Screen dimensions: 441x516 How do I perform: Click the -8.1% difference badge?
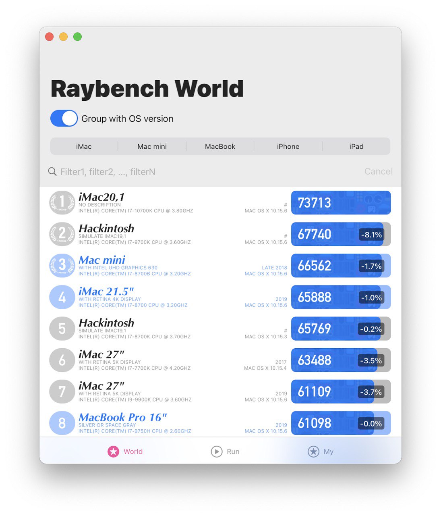point(371,234)
